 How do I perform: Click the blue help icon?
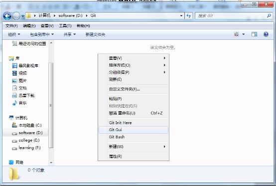tap(266, 34)
